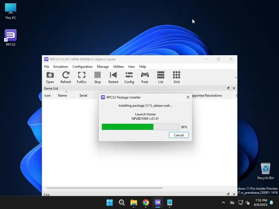This screenshot has width=279, height=209.
Task: Open the Config toolbar icon
Action: click(x=129, y=77)
